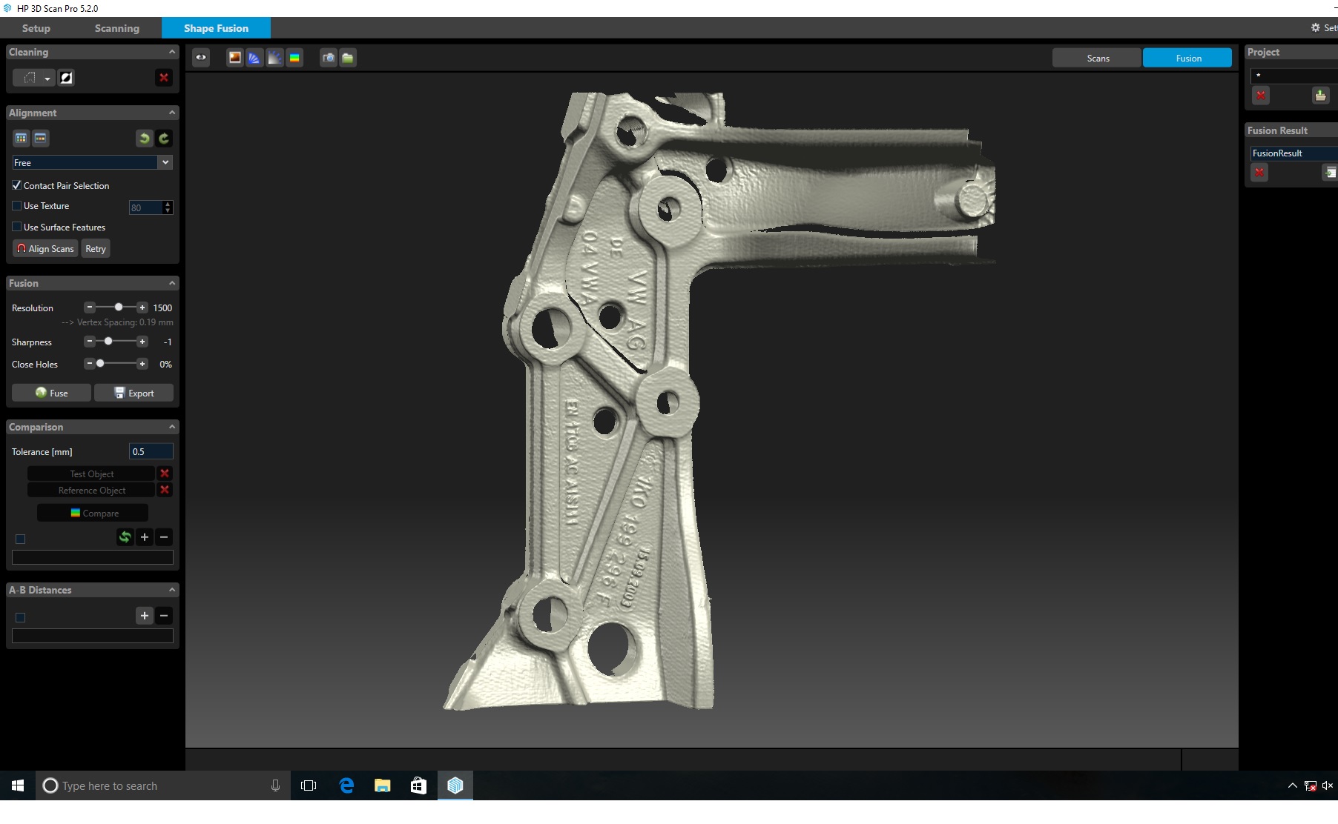Screen dimensions: 1338x824
Task: Collapse the Cleaning panel
Action: (x=172, y=52)
